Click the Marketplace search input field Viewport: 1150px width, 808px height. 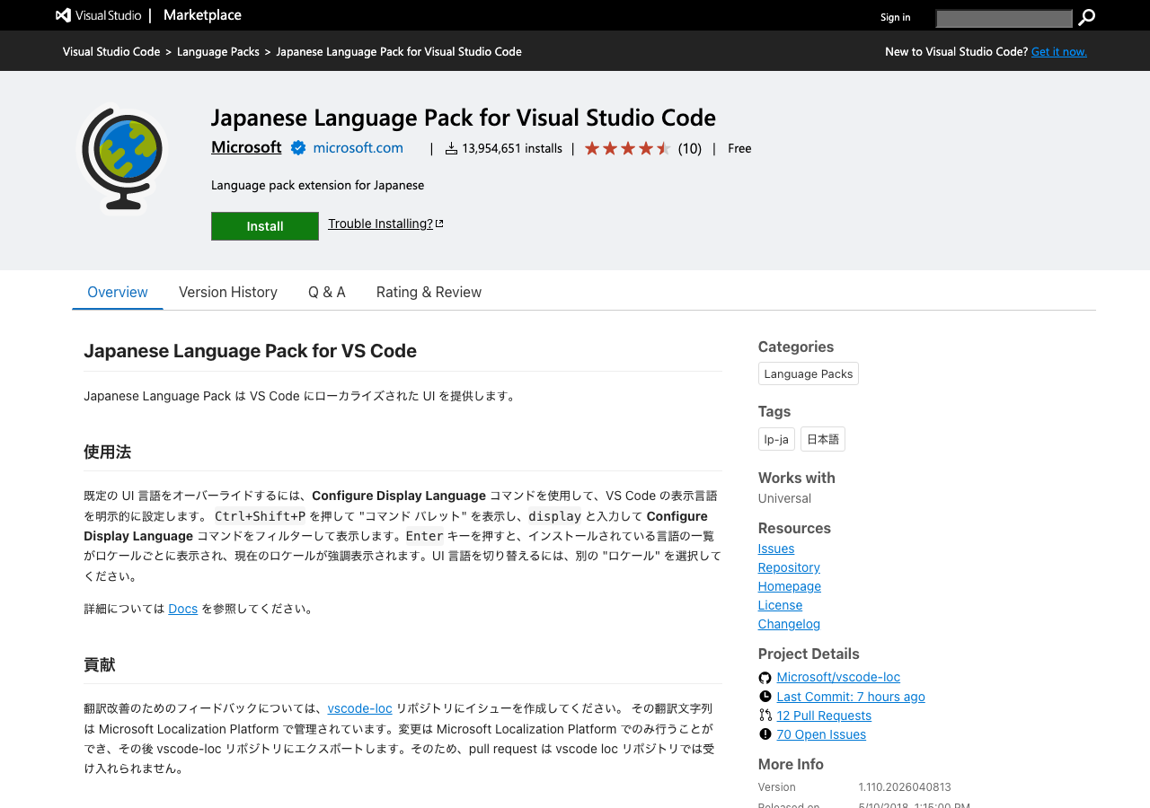(1004, 18)
